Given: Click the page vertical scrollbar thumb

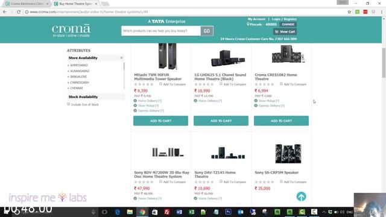Looking at the screenshot, I should click(384, 63).
